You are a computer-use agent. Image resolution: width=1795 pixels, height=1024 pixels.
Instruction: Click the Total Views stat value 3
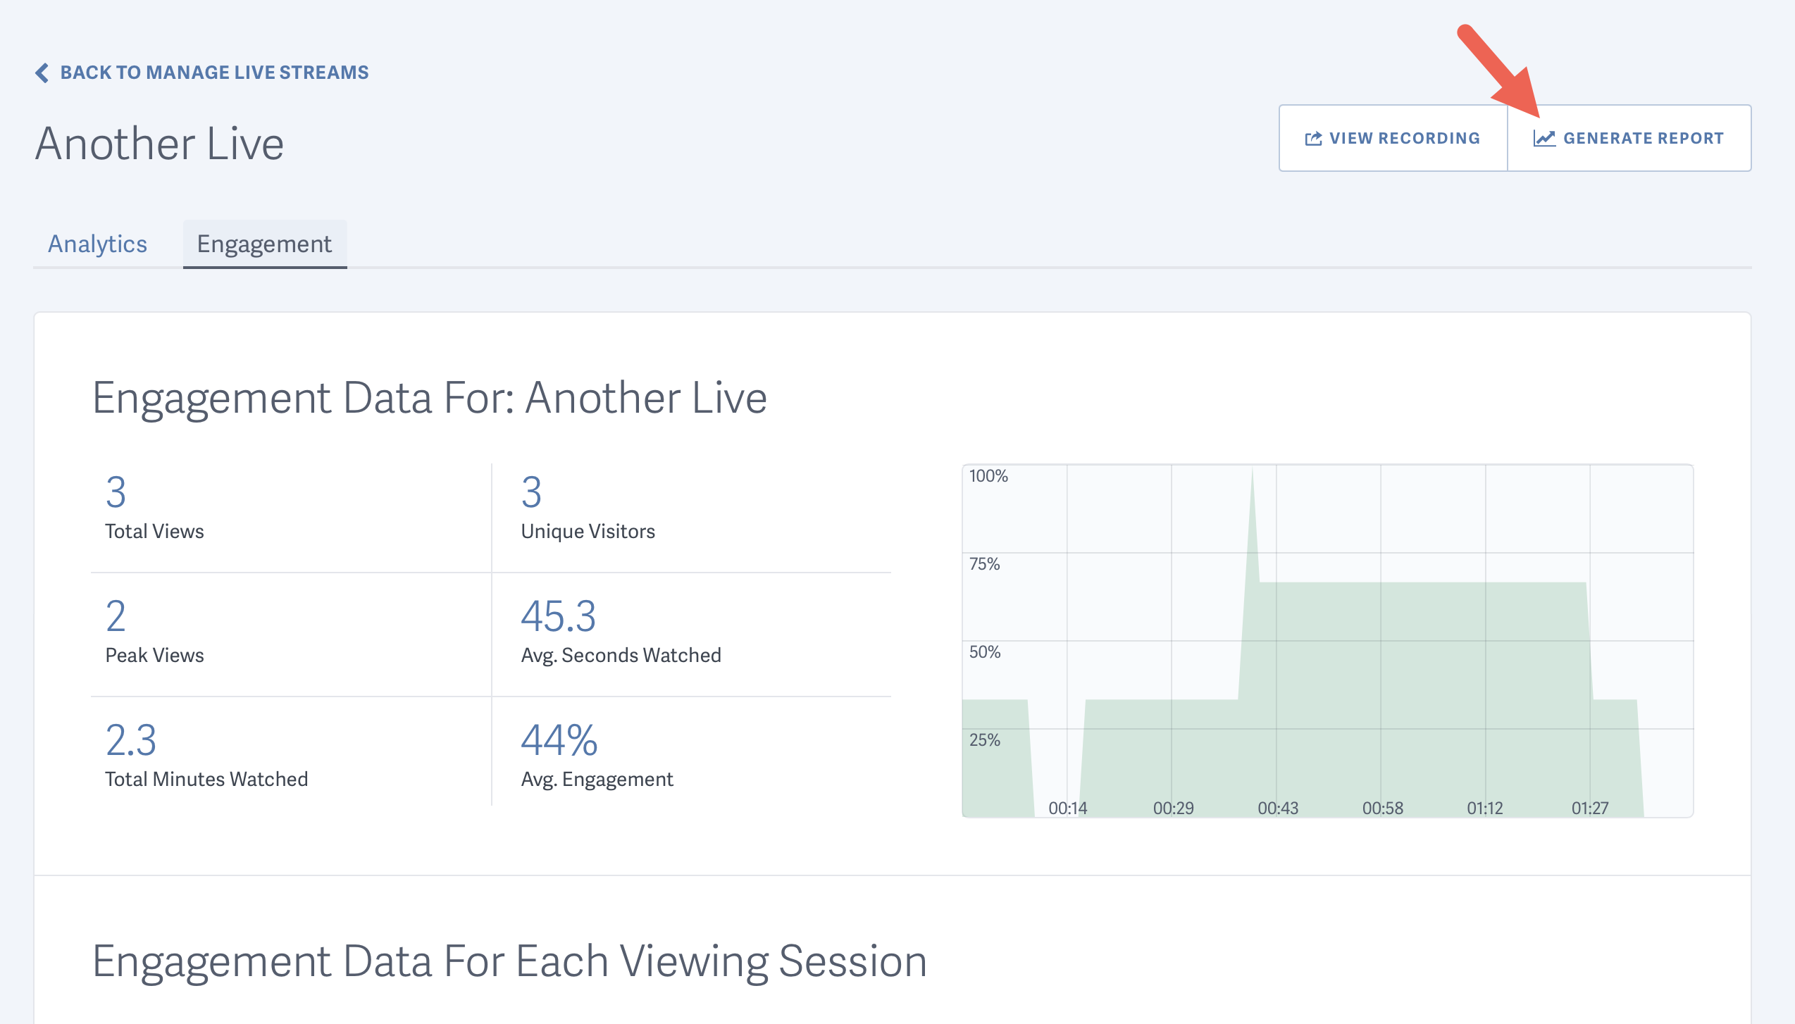pos(116,493)
